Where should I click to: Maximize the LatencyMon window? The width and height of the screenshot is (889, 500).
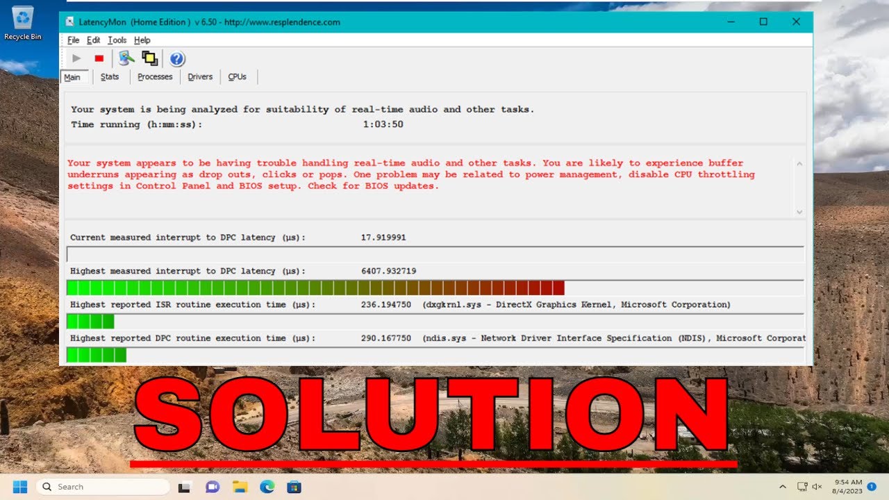pos(763,22)
